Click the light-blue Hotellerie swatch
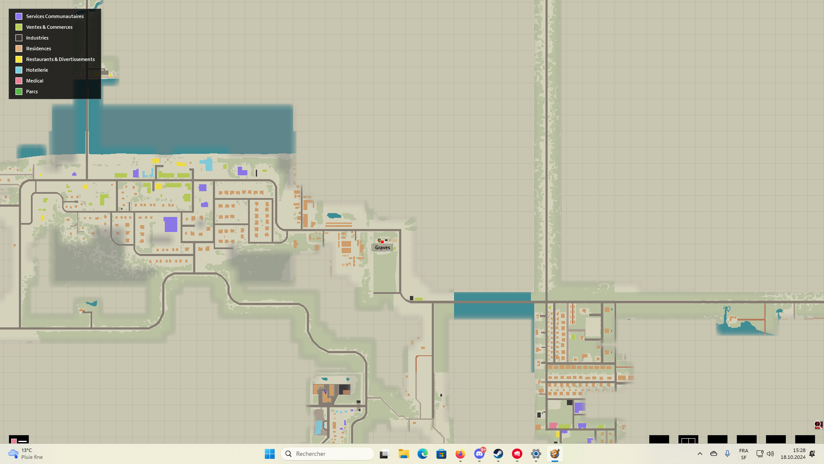824x464 pixels. [19, 70]
